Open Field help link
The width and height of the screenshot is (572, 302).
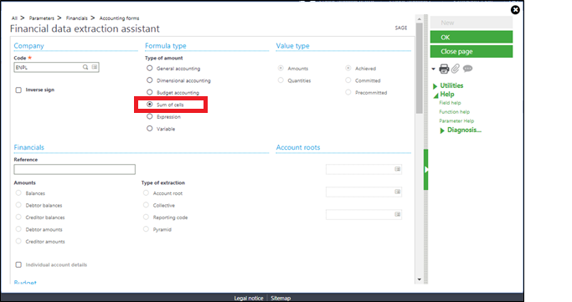point(450,103)
